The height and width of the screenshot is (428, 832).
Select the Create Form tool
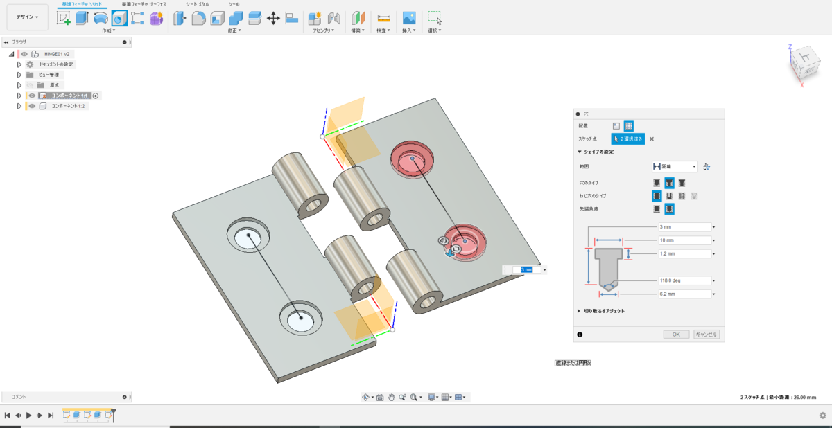(156, 19)
